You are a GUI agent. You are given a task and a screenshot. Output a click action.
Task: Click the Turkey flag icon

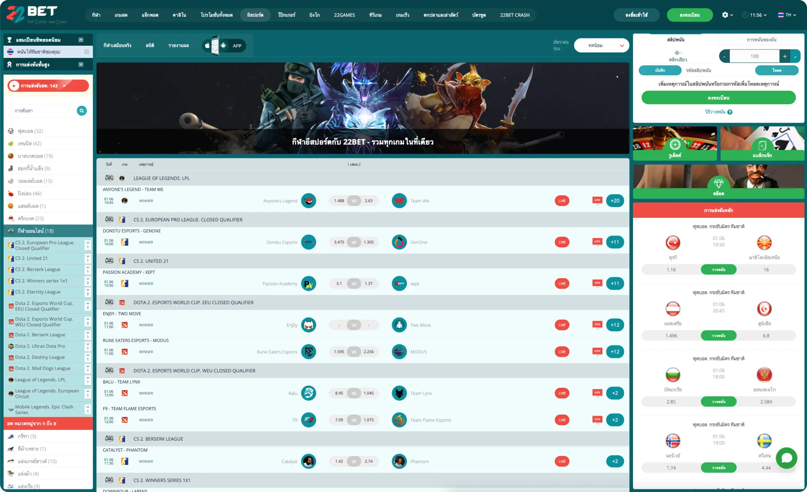[x=673, y=243]
